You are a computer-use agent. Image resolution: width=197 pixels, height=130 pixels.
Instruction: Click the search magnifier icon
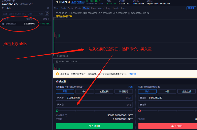click(x=3, y=8)
